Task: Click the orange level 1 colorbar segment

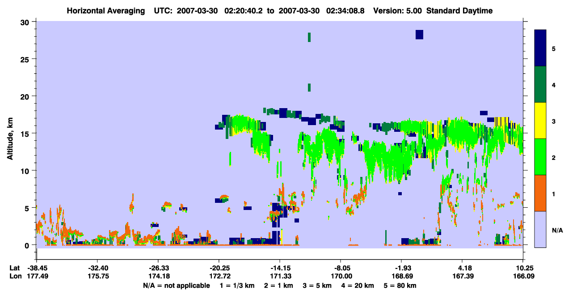Action: [x=540, y=193]
